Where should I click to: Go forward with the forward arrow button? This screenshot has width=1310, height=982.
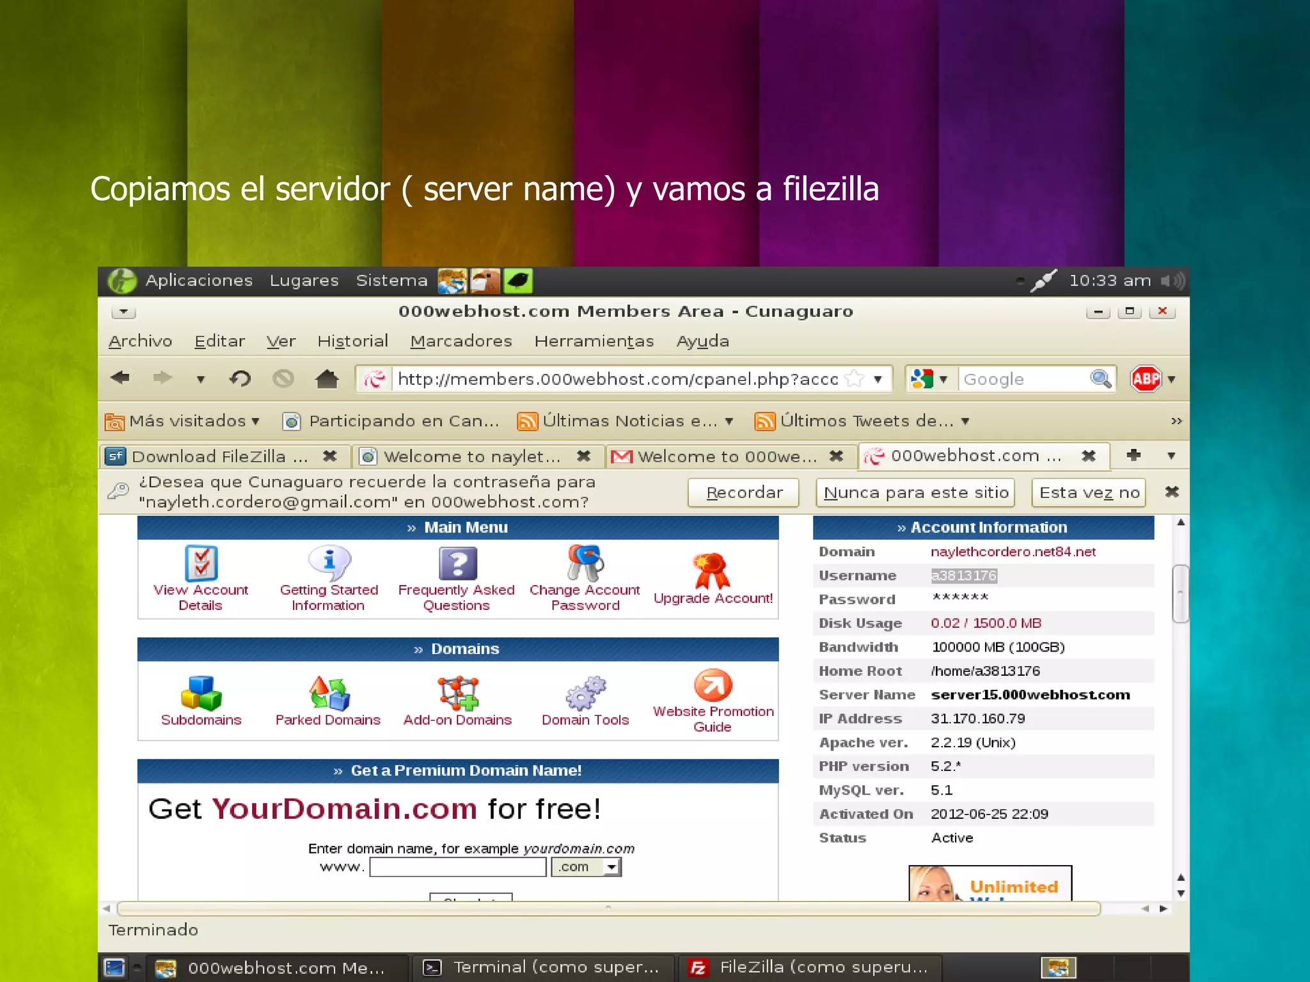point(162,378)
